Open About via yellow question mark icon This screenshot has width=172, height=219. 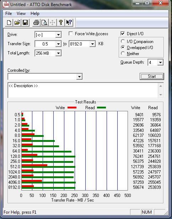click(x=60, y=22)
